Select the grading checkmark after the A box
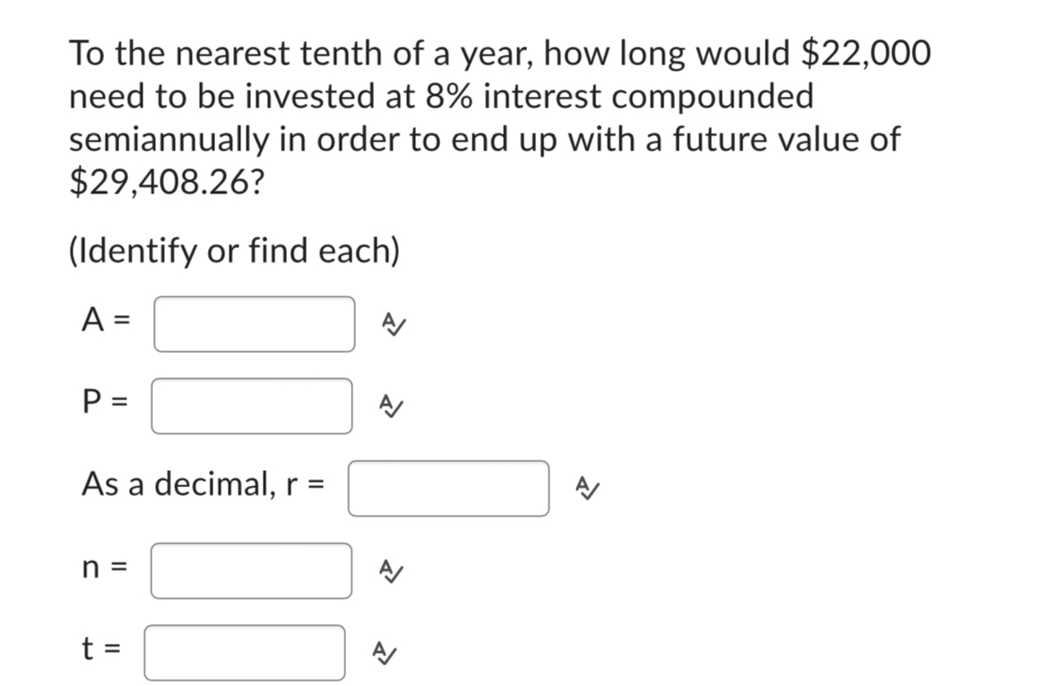The image size is (1049, 686). click(393, 324)
